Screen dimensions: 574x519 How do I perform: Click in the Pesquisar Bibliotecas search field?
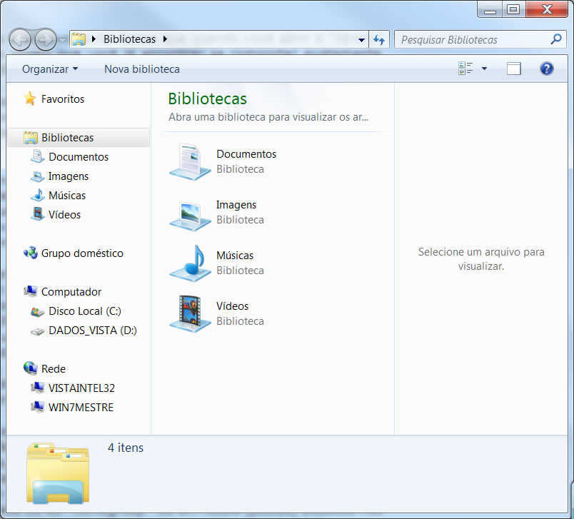[x=471, y=40]
